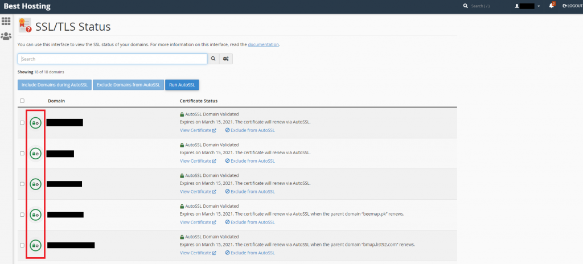583x264 pixels.
Task: Open the Home grid icon in sidebar
Action: tap(6, 21)
